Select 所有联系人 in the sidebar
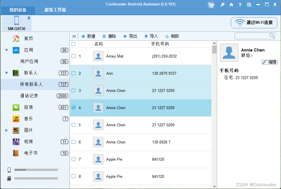This screenshot has height=189, width=281. [x=35, y=84]
